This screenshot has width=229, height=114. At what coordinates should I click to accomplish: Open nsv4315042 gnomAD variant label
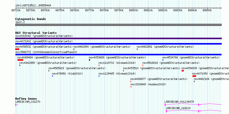[44, 36]
